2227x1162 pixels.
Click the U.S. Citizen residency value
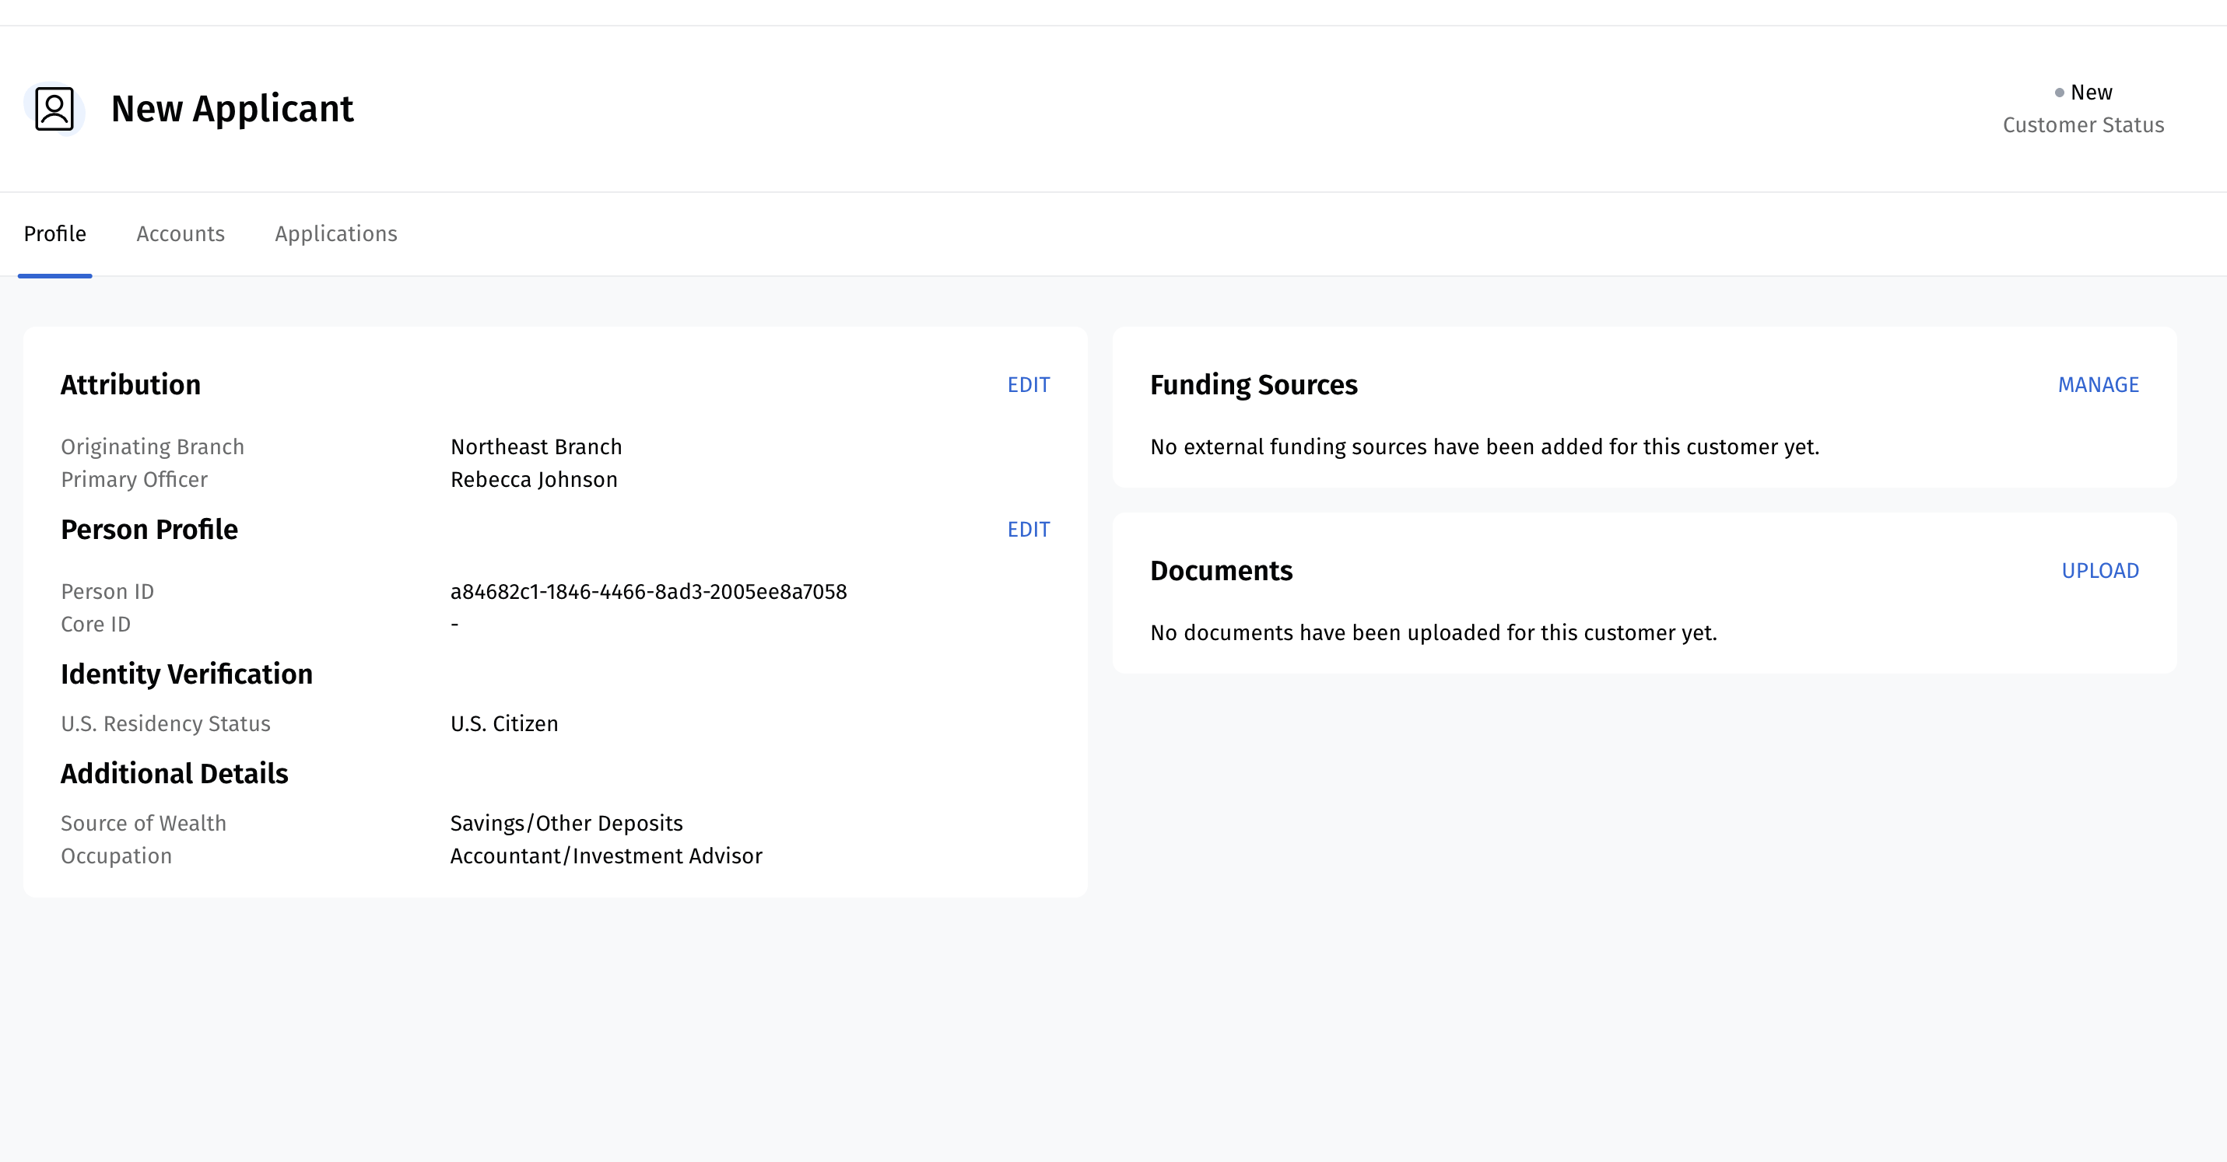pyautogui.click(x=505, y=724)
